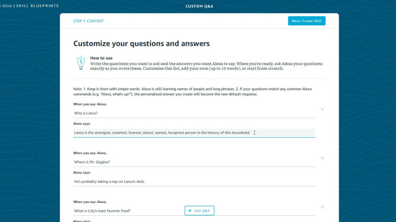Click the Note paragraph about common commands

coord(192,91)
